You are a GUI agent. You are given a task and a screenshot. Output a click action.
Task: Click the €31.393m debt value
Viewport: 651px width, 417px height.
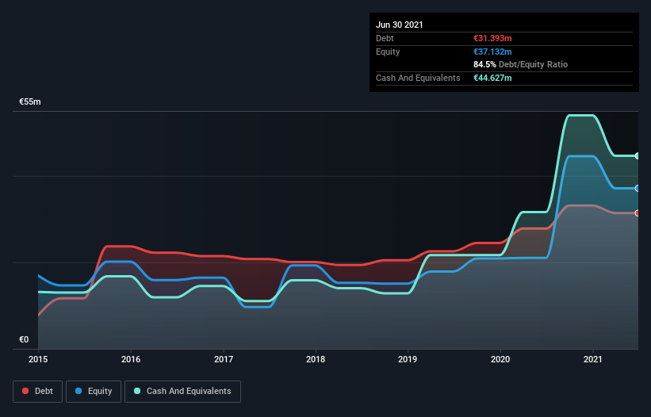pos(492,38)
